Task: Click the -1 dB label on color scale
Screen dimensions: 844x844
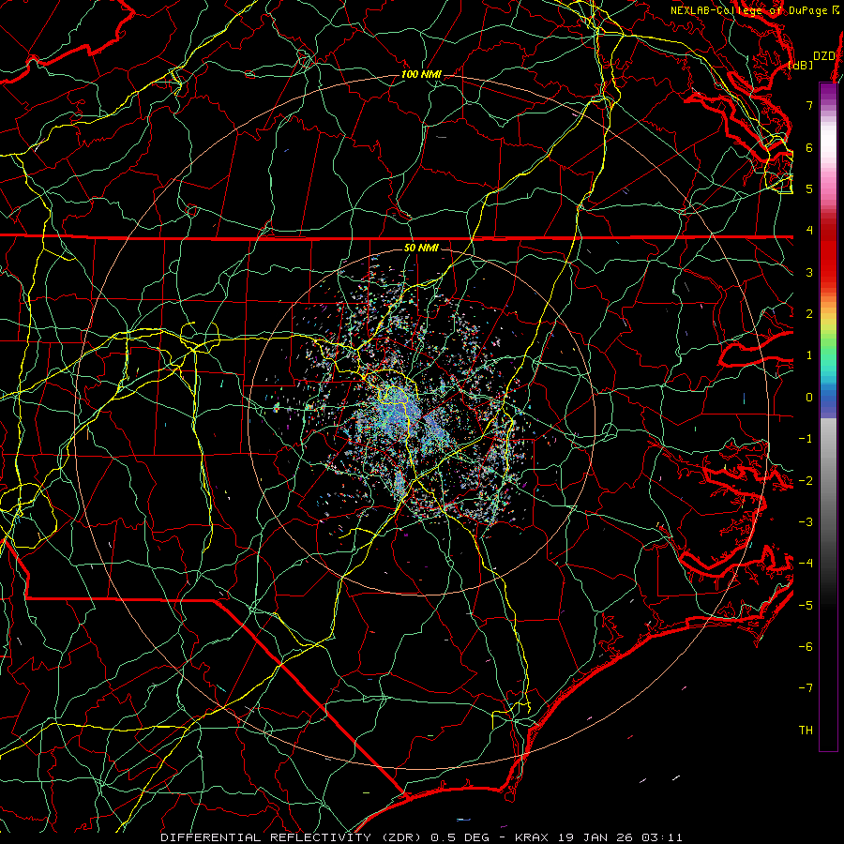Action: 806,439
